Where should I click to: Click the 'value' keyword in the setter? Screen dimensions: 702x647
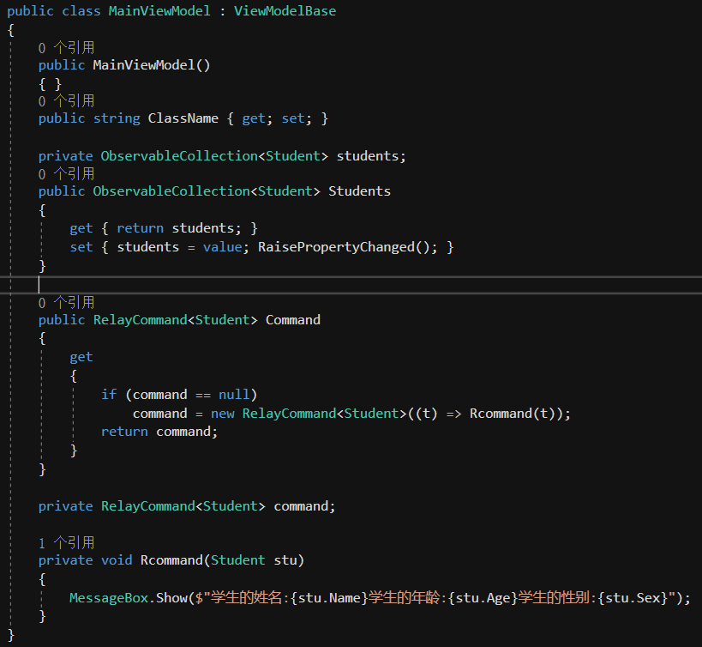click(x=223, y=247)
